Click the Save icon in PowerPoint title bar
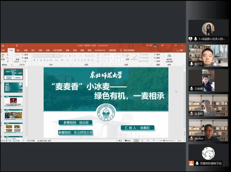This screenshot has height=172, width=231. (x=3, y=46)
